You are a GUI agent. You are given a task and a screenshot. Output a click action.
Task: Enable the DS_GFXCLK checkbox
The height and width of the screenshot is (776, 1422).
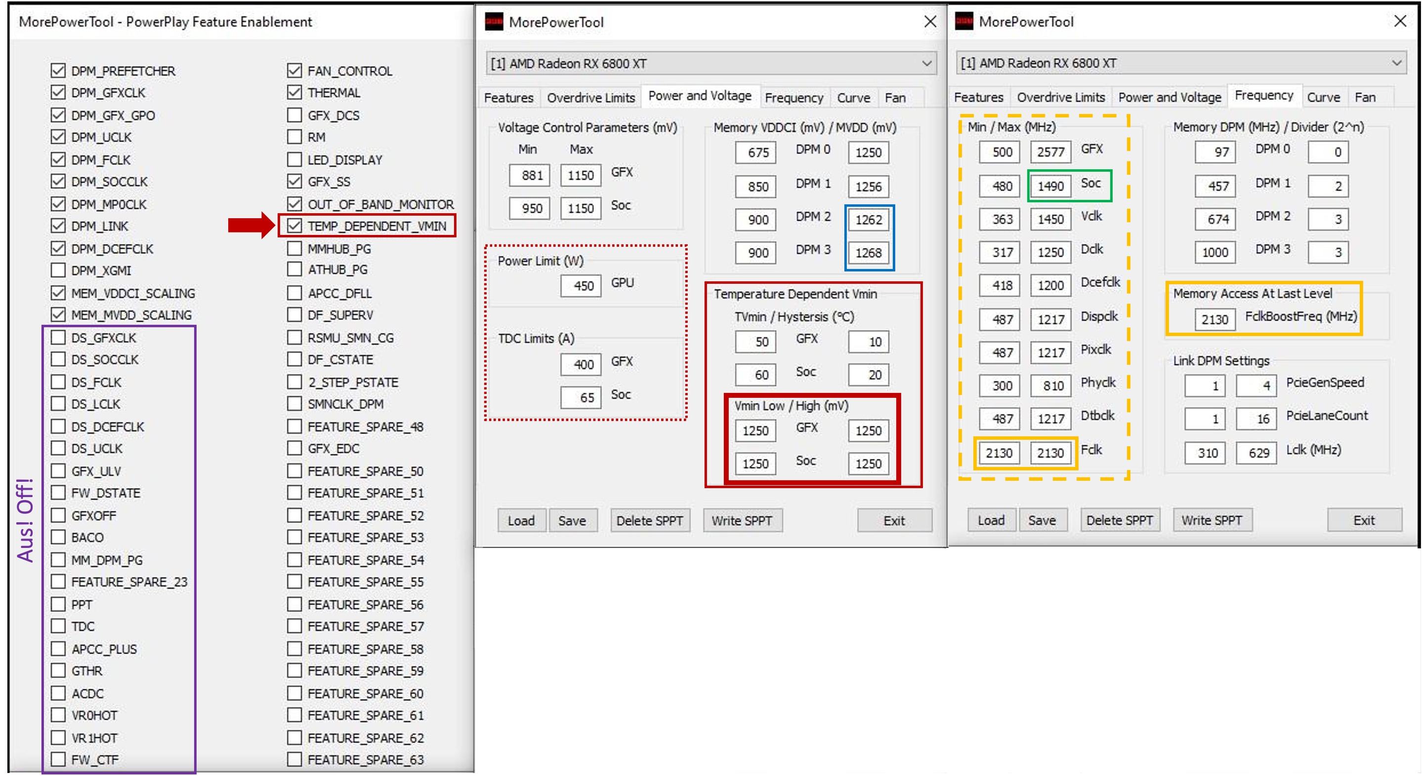tap(58, 337)
